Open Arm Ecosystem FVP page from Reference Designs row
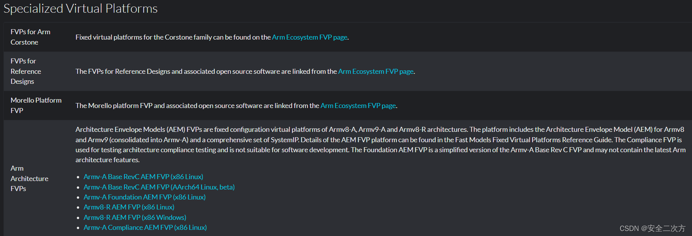The width and height of the screenshot is (692, 236). (376, 71)
